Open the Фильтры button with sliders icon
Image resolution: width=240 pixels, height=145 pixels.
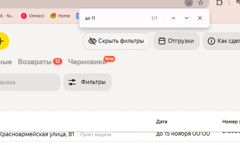(87, 82)
